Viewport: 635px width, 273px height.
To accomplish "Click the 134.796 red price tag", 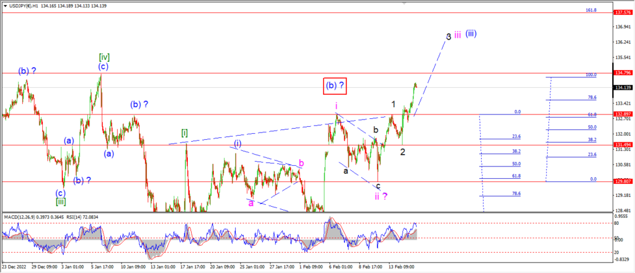I will pos(623,73).
